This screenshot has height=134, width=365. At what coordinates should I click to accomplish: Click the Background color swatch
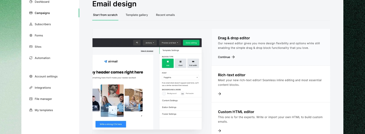(164, 93)
